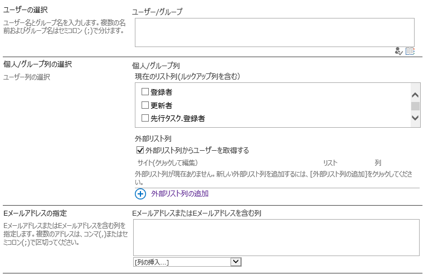Open the address book browse icon
Image resolution: width=423 pixels, height=274 pixels.
point(410,51)
